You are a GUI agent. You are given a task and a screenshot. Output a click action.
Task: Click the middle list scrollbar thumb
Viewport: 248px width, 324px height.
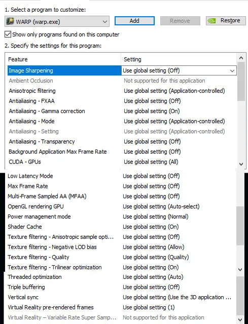240,226
